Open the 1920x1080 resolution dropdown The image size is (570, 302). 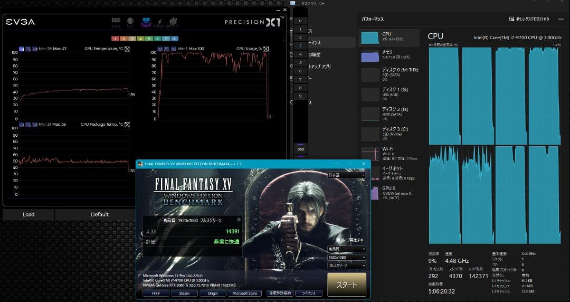pos(346,257)
